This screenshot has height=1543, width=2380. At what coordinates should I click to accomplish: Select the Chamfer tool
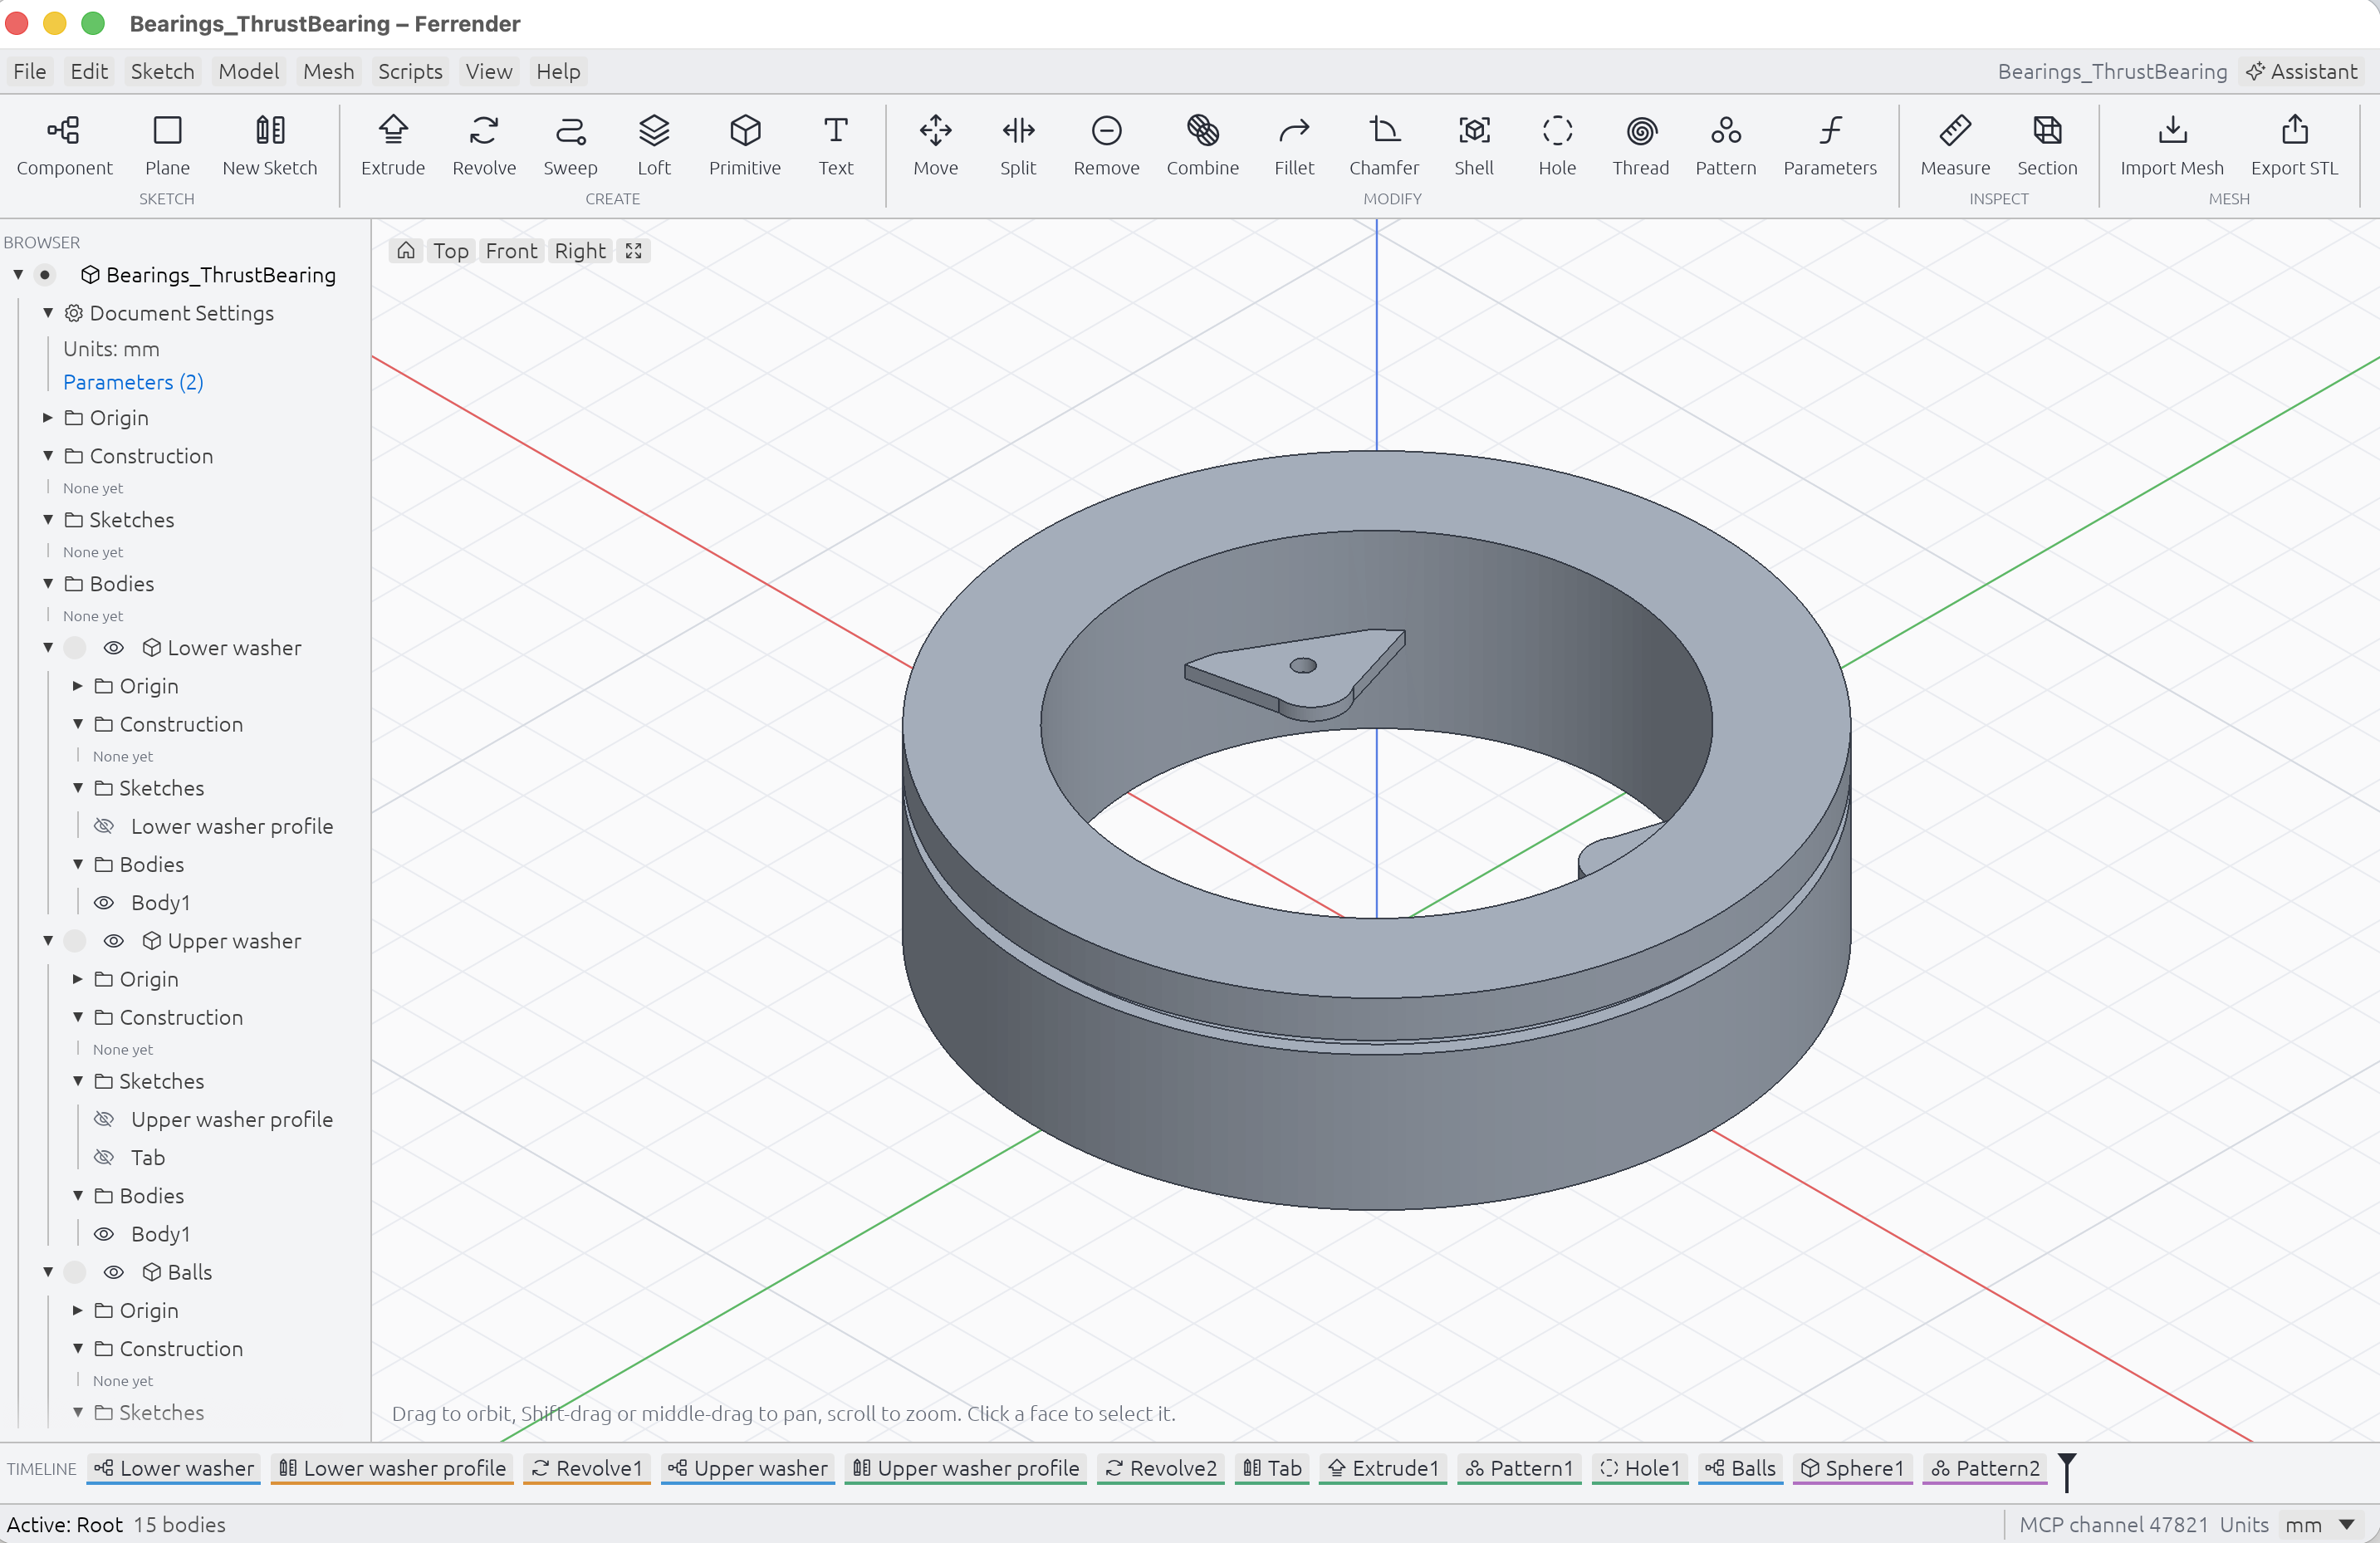click(1384, 145)
